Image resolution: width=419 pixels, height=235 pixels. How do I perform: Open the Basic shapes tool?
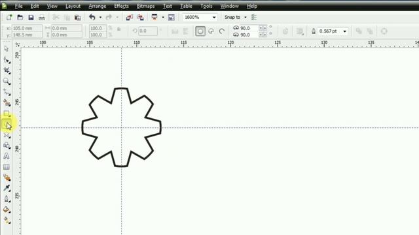click(x=7, y=146)
